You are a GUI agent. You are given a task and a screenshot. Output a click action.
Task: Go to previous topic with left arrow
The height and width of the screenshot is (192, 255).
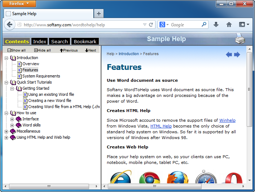point(229,54)
